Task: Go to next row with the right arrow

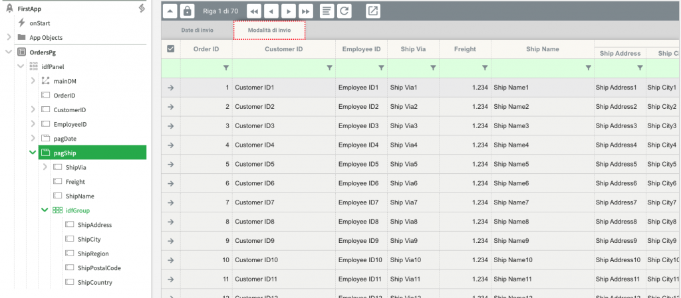Action: [x=289, y=11]
